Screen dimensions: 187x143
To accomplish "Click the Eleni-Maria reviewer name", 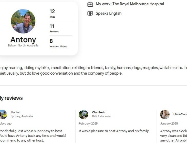I will (180, 114).
